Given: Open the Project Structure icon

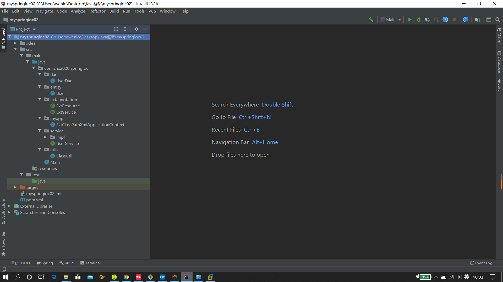Looking at the screenshot, I should click(477, 20).
